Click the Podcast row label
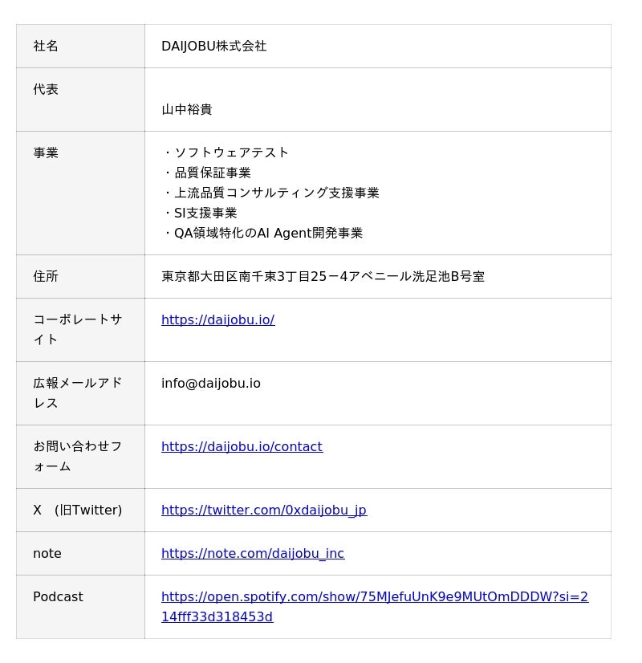 click(58, 597)
